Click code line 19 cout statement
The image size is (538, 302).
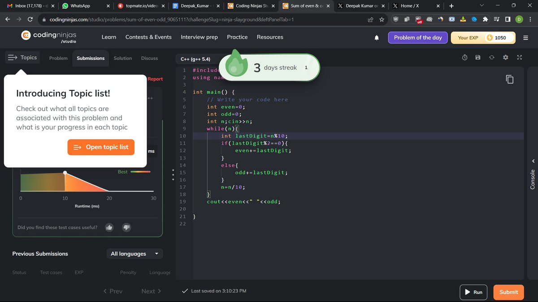tap(243, 202)
